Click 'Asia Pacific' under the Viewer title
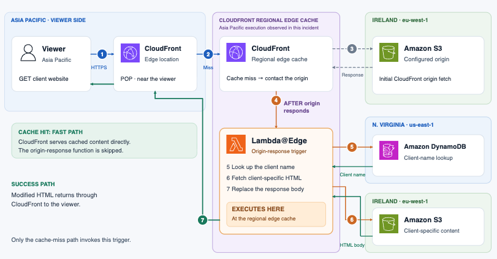 tap(56, 60)
